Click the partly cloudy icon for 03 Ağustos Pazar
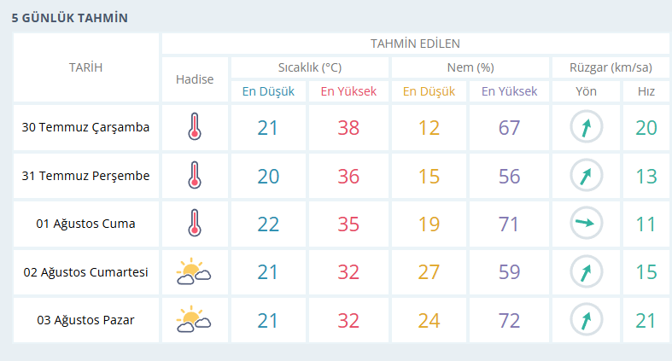Viewport: 672px width, 361px height. pos(194,319)
